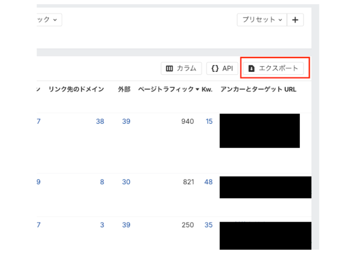Click the エクスポート download icon button

click(x=252, y=68)
